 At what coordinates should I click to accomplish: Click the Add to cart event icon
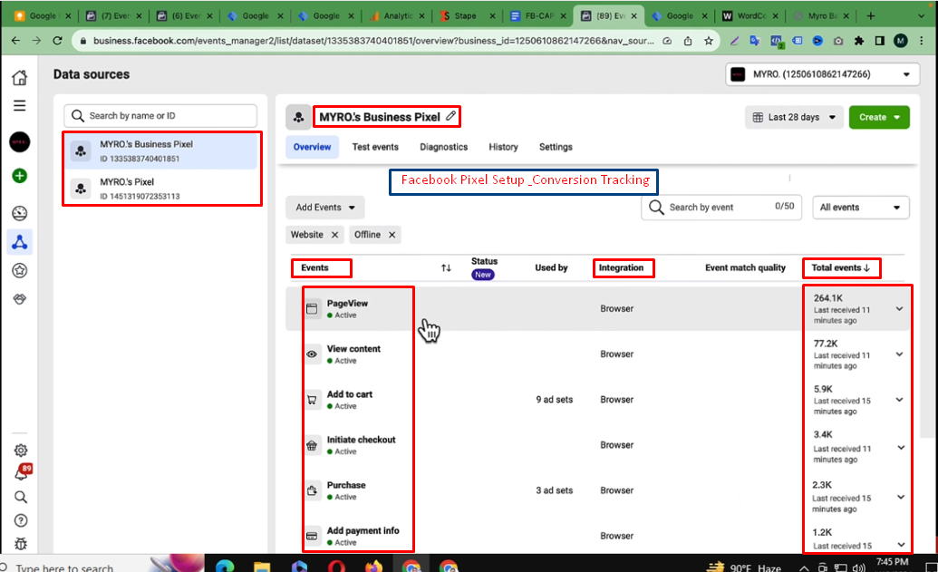[x=312, y=400]
